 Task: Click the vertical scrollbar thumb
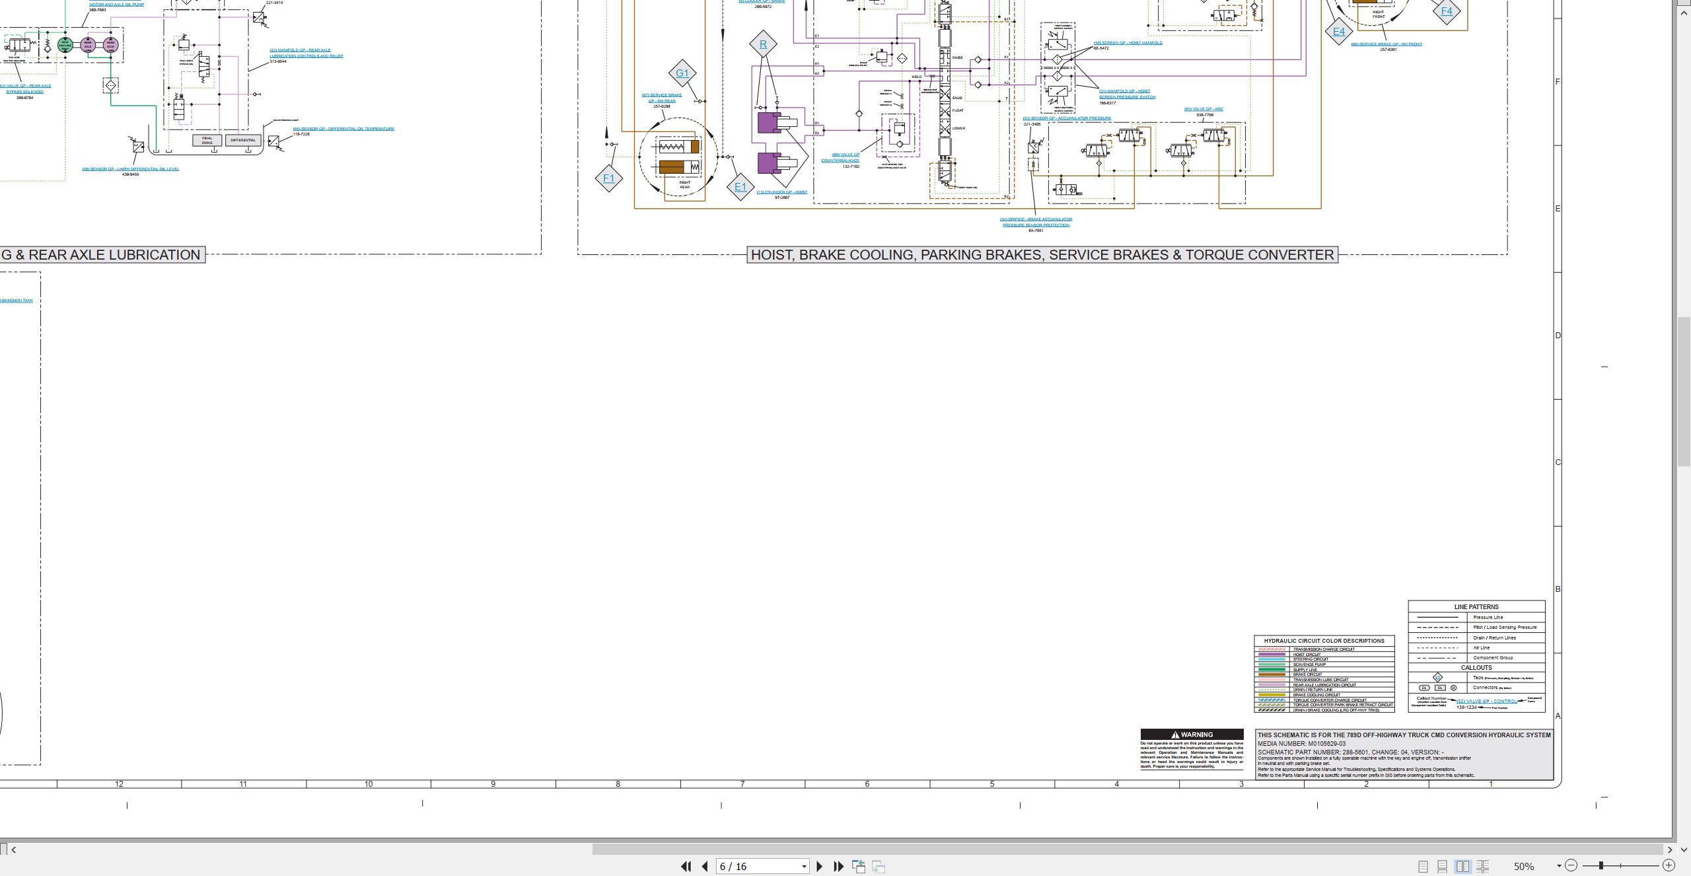coord(1684,392)
